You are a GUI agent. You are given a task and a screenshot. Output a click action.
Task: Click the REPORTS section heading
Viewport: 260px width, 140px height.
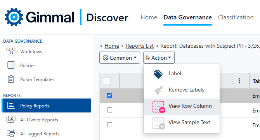(12, 95)
